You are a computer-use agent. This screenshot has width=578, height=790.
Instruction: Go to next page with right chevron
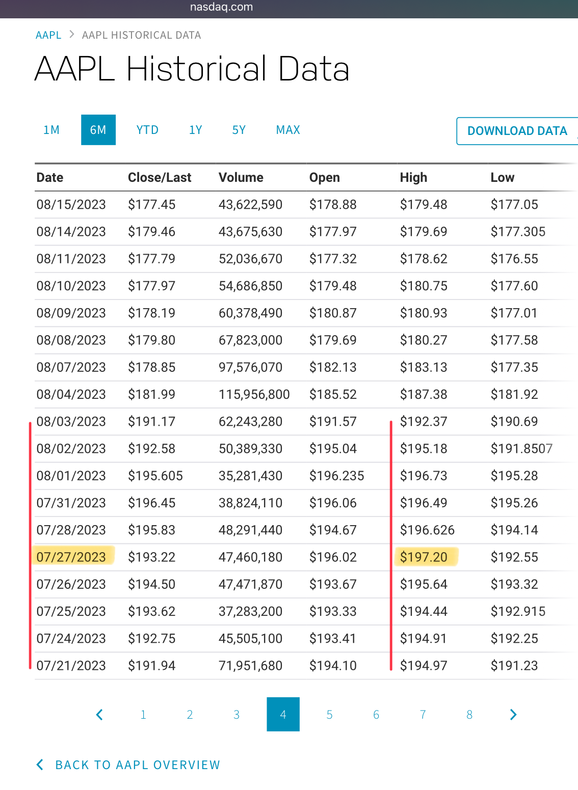[x=513, y=715]
